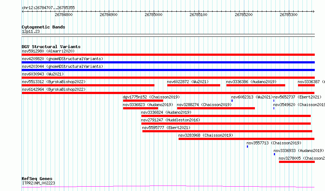Click nsv2791247 (Huddleston2016) variant label
325x191 pixels.
coord(171,120)
